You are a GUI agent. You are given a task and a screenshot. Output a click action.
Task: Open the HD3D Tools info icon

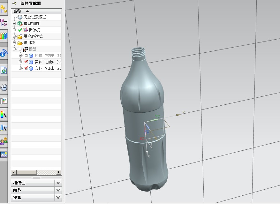pos(4,53)
